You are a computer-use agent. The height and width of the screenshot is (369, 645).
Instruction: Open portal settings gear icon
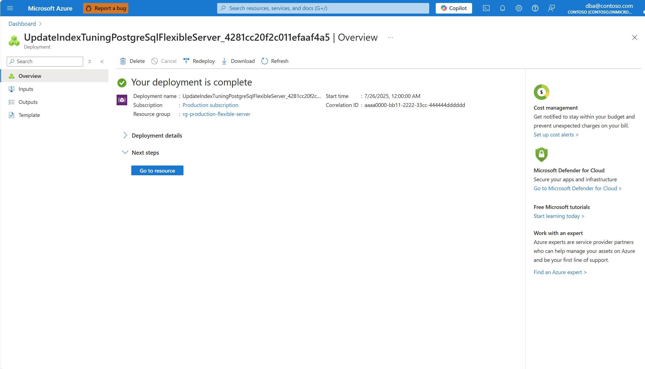pyautogui.click(x=519, y=8)
